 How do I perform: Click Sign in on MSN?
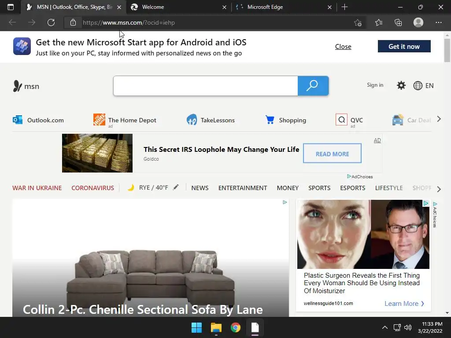[x=375, y=85]
